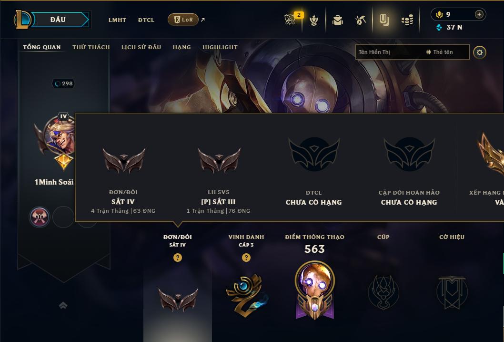Click the question mark under Đơn/Đôi

point(177,258)
